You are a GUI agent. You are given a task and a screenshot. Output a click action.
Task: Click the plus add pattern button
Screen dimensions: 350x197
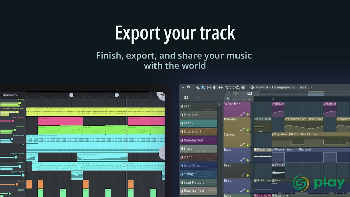click(x=228, y=98)
